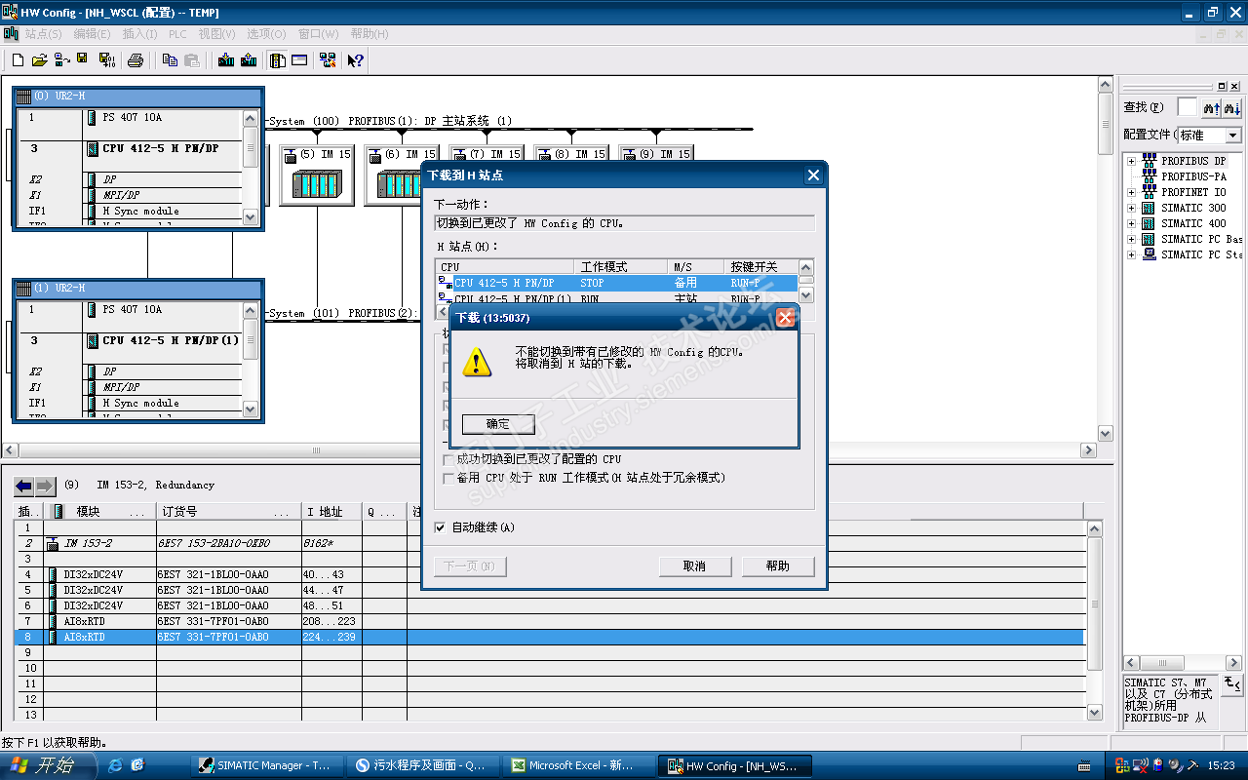Viewport: 1248px width, 780px height.
Task: Switch to SIMATIC Manager in the taskbar
Action: [x=265, y=766]
